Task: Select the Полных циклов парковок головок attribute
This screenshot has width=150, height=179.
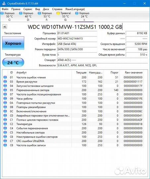Action: pyautogui.click(x=37, y=120)
